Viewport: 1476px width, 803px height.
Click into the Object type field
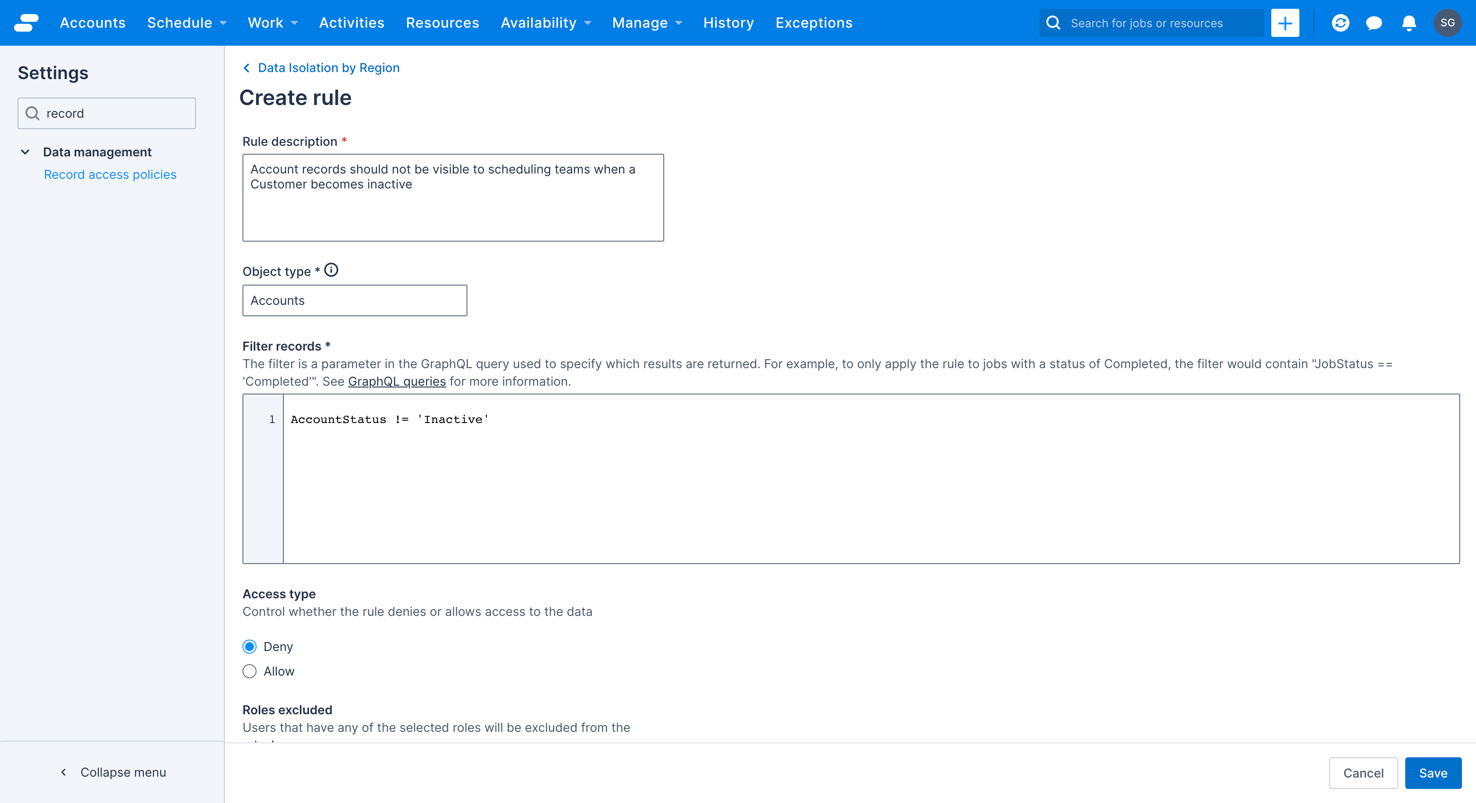tap(355, 300)
